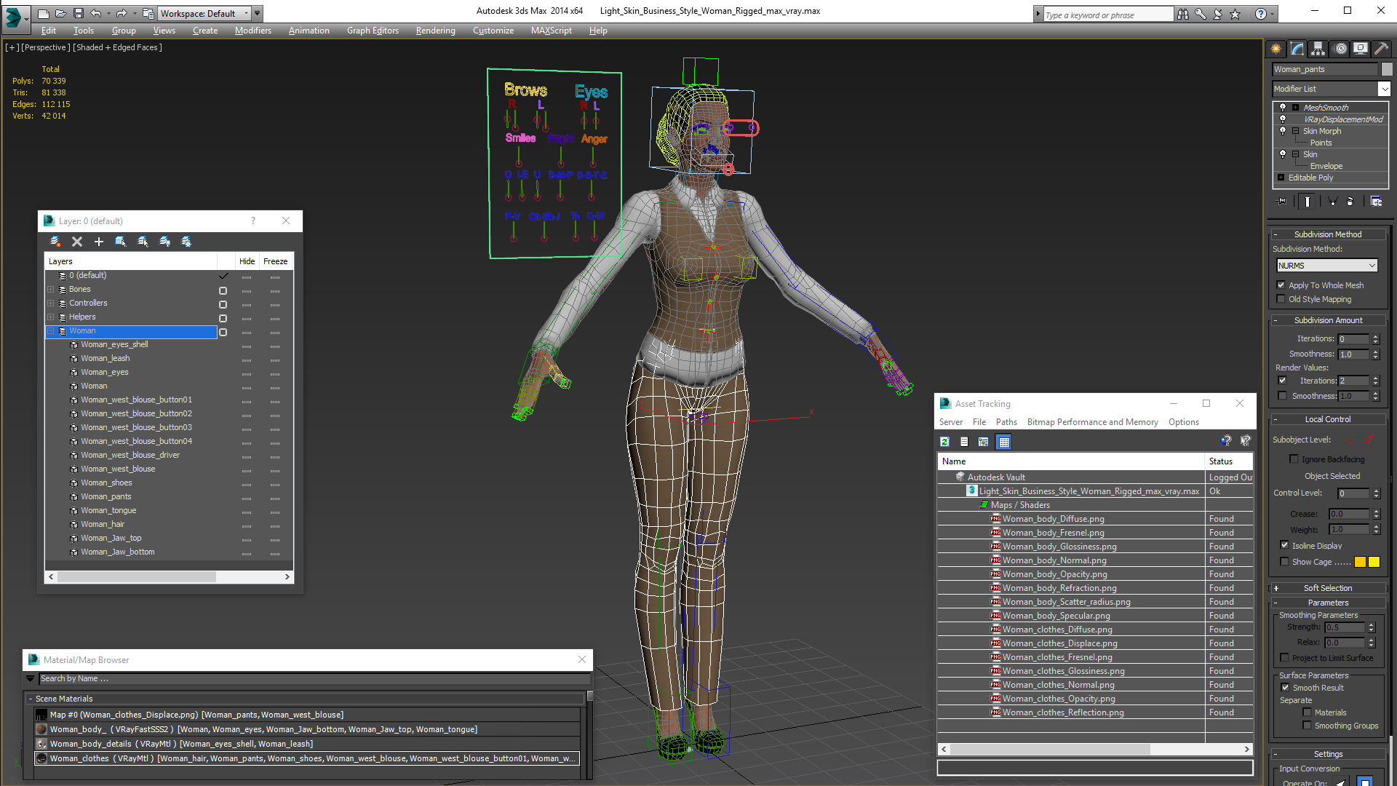1397x786 pixels.
Task: Open the Hierarchy command panel tab
Action: pyautogui.click(x=1318, y=49)
